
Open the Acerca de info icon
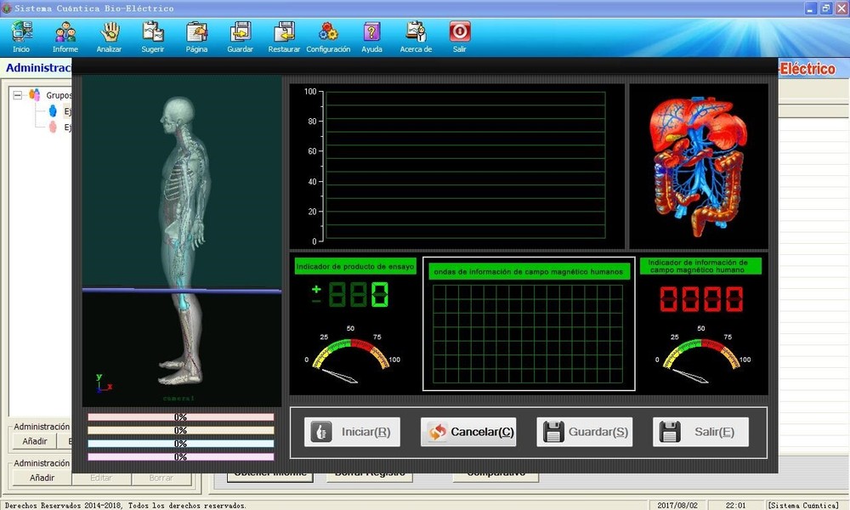point(416,32)
